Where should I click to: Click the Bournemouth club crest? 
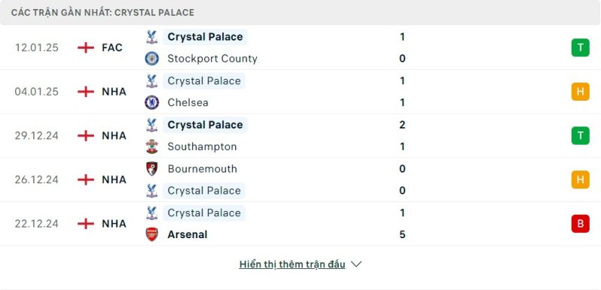pos(152,168)
